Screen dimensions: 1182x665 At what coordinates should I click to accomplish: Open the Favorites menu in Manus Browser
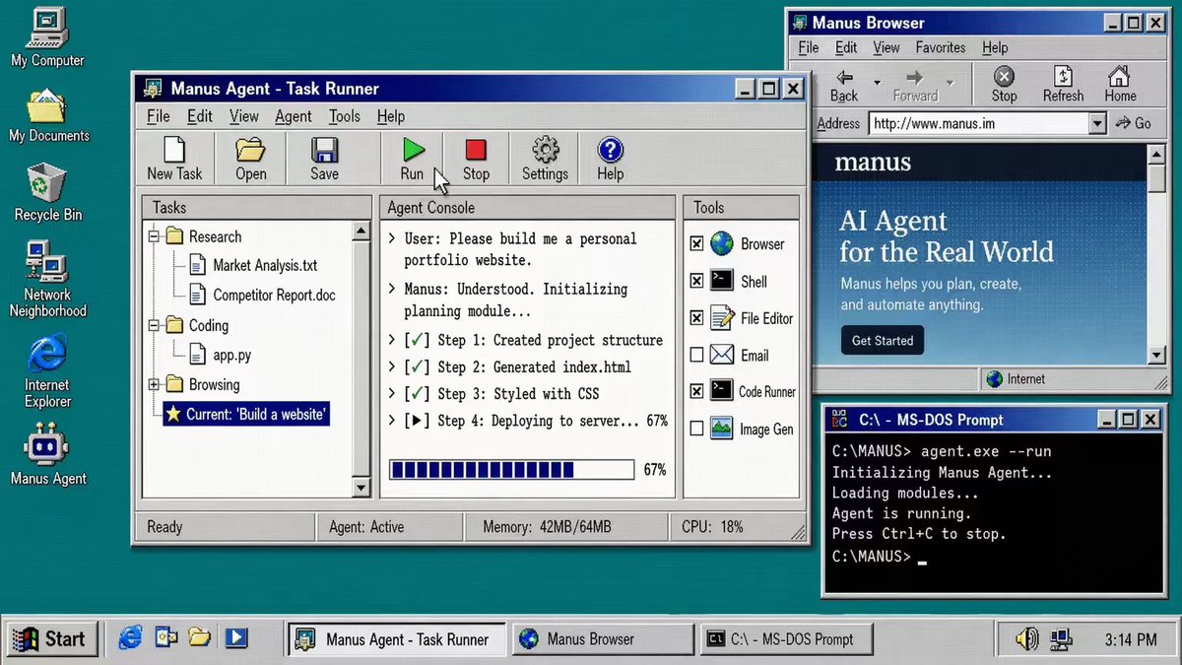click(941, 47)
